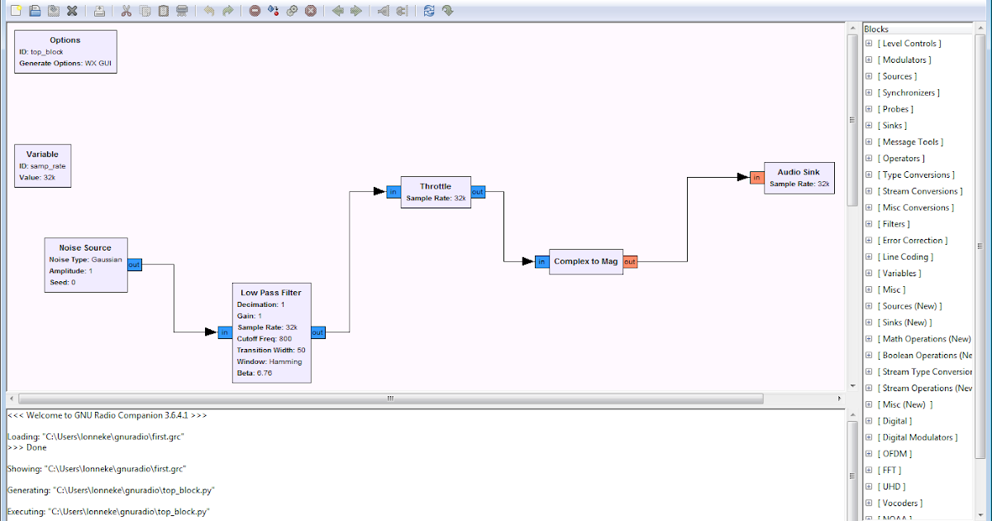Open a flow graph file using the Open icon
Screen dimensions: 992x521
pos(35,11)
